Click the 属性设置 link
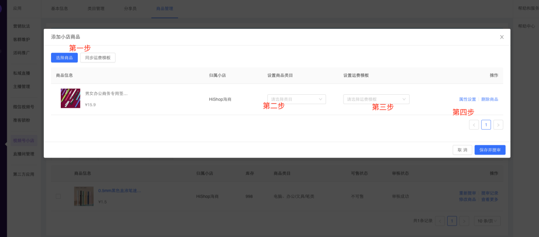Image resolution: width=539 pixels, height=237 pixels. coord(467,99)
